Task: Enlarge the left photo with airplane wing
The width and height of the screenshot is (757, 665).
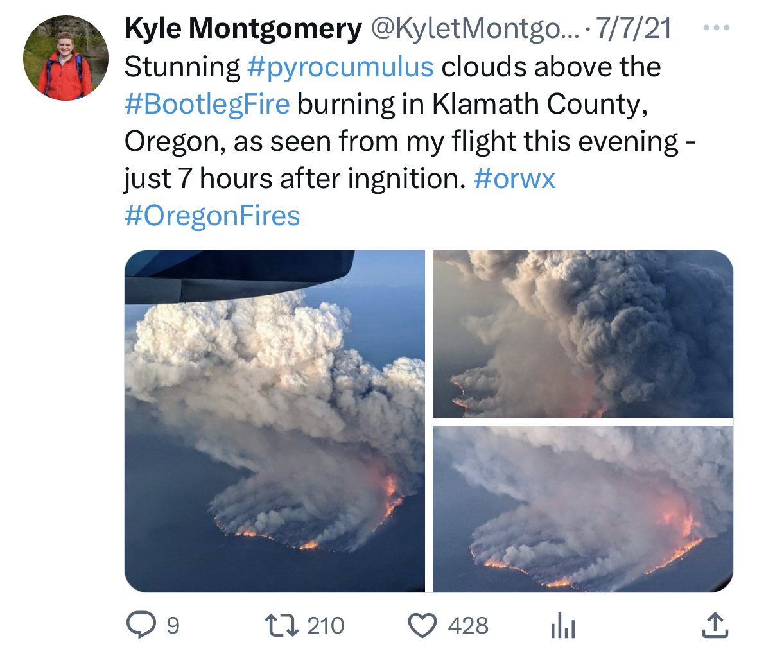Action: [275, 421]
